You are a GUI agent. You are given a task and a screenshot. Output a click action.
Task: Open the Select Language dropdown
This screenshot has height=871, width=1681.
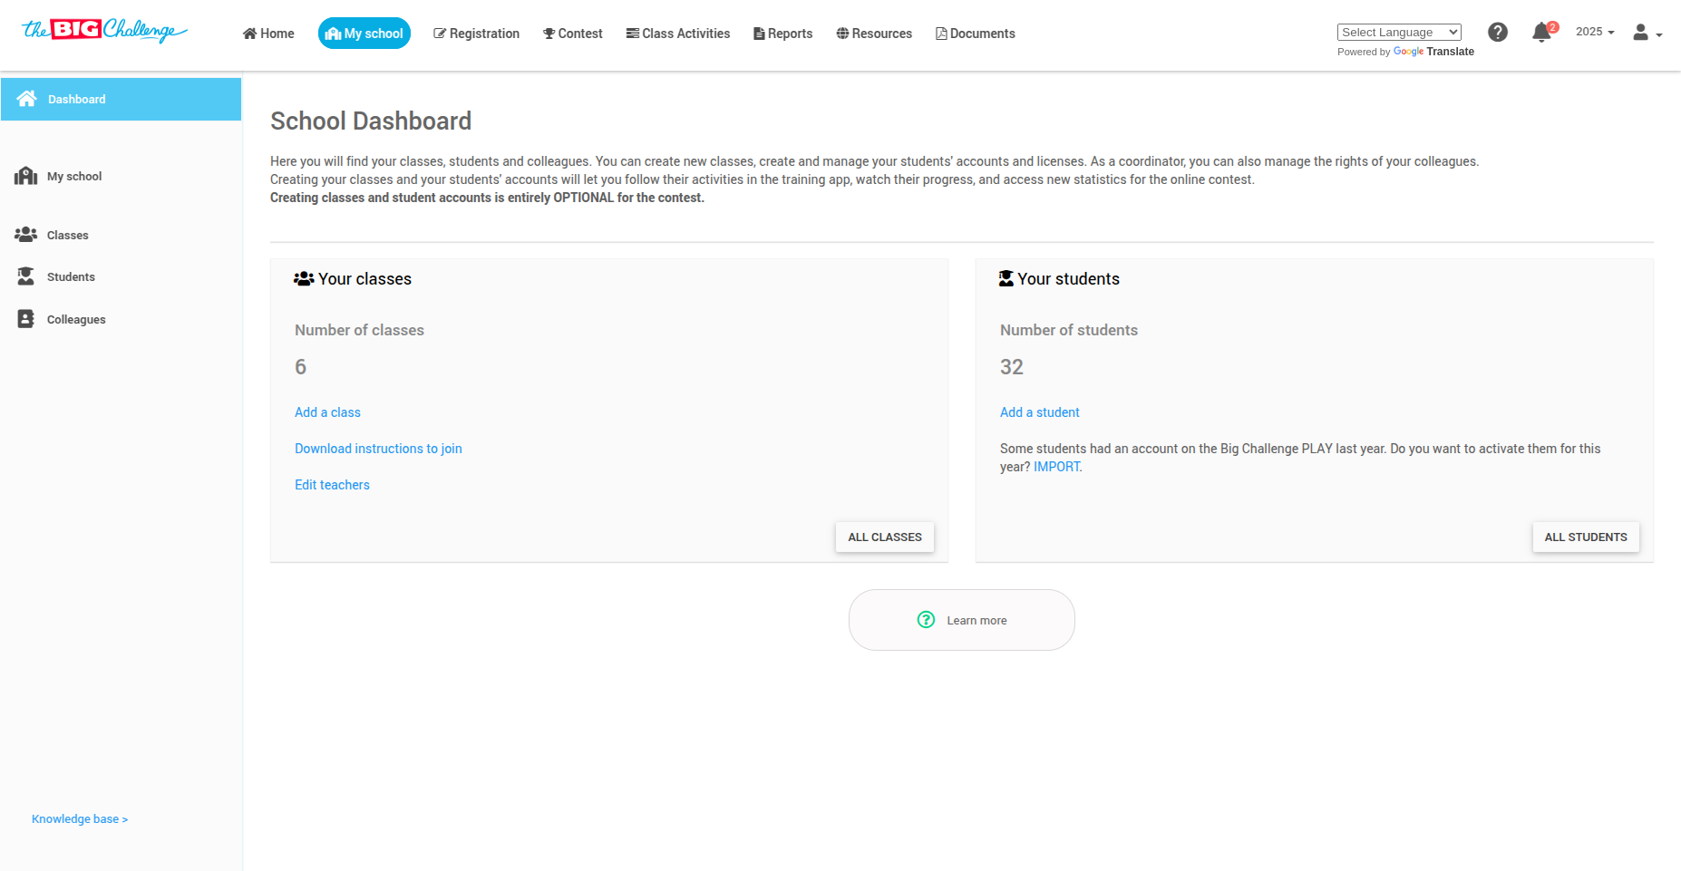point(1399,33)
